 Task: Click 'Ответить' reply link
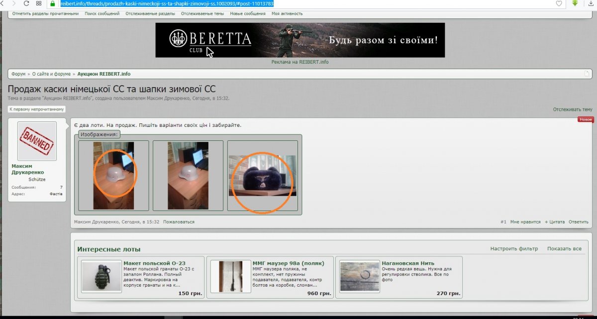point(579,222)
